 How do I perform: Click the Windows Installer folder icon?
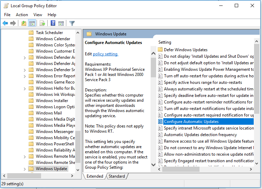click(x=31, y=100)
